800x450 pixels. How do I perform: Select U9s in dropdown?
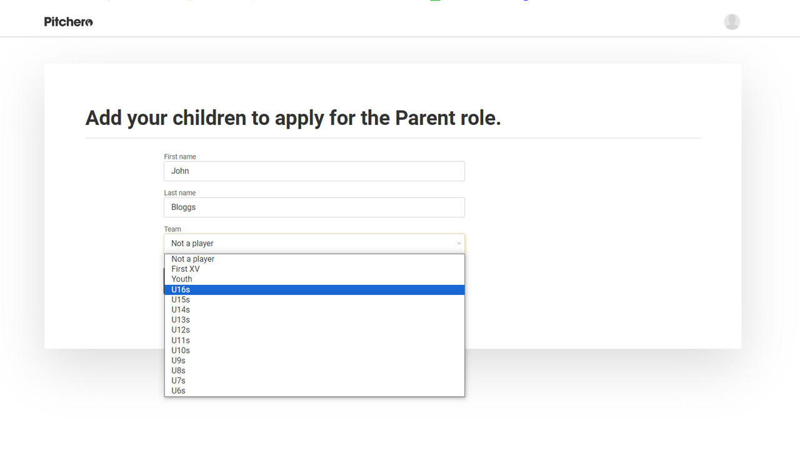[179, 361]
